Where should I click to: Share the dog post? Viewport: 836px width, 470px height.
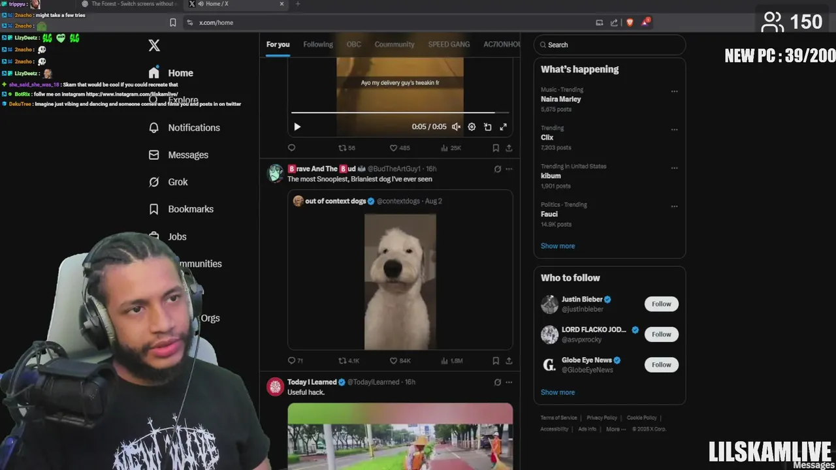coord(509,360)
